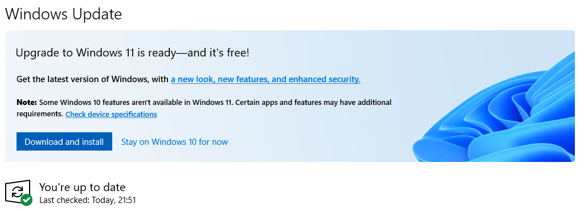Screen dimensions: 588x211
Task: Click the Windows Update page title
Action: click(x=63, y=14)
